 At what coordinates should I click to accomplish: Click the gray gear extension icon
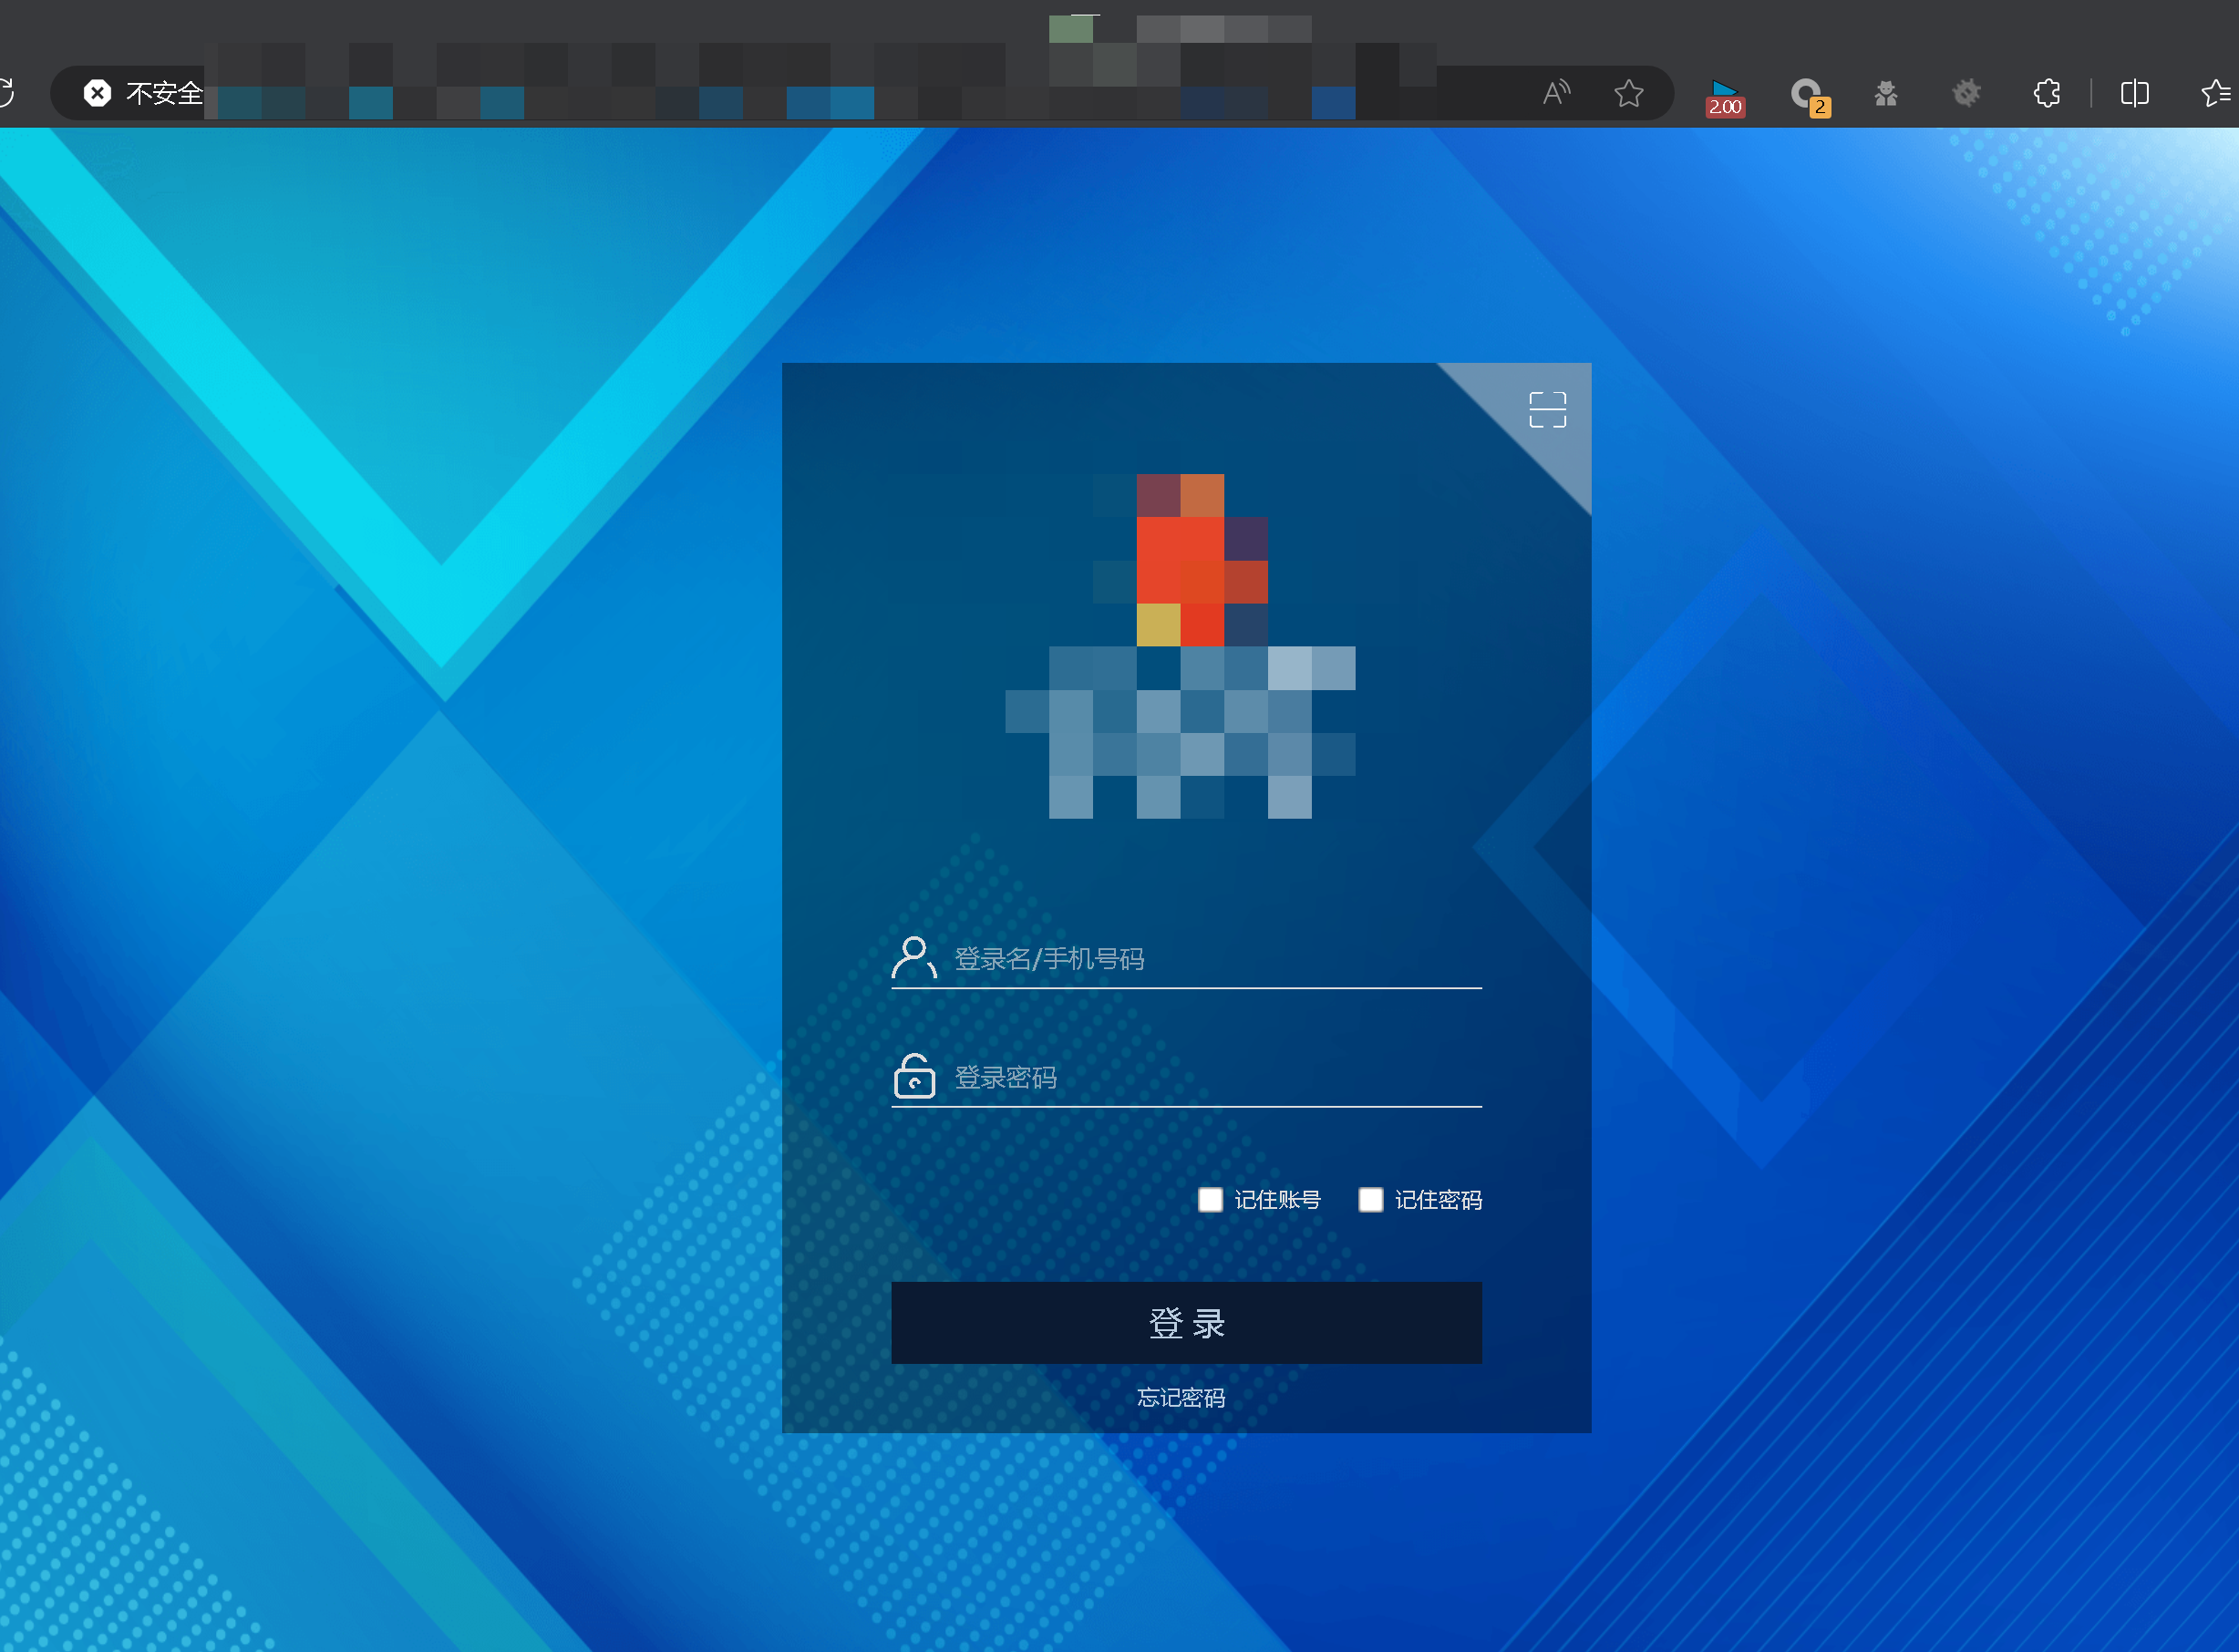pyautogui.click(x=1966, y=93)
